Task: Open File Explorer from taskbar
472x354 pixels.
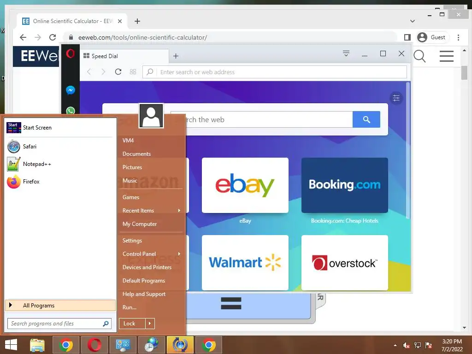Action: pos(37,345)
